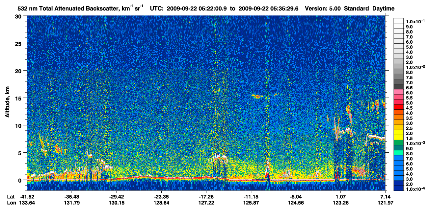
Task: Click the latitude value '-35.48'
Action: coord(72,196)
